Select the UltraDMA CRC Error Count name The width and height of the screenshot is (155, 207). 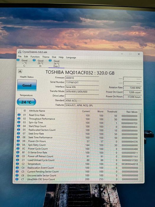(41, 179)
